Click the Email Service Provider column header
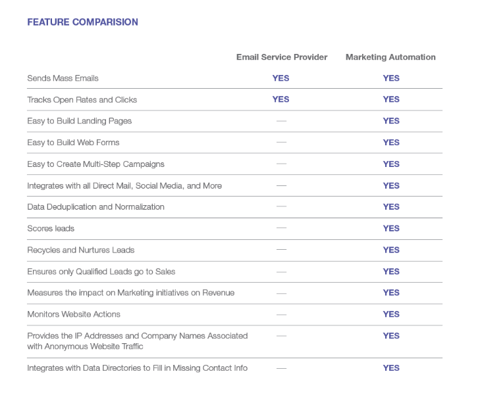Screen dimensions: 478x401 click(x=282, y=57)
